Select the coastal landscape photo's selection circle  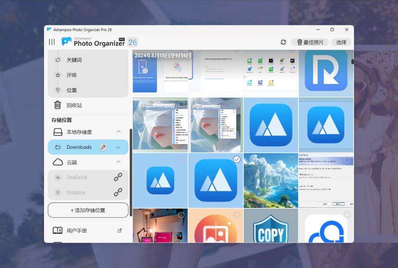tap(292, 159)
